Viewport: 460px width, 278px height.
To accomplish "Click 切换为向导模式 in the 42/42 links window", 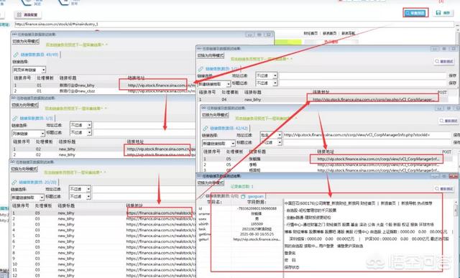I will 215,115.
